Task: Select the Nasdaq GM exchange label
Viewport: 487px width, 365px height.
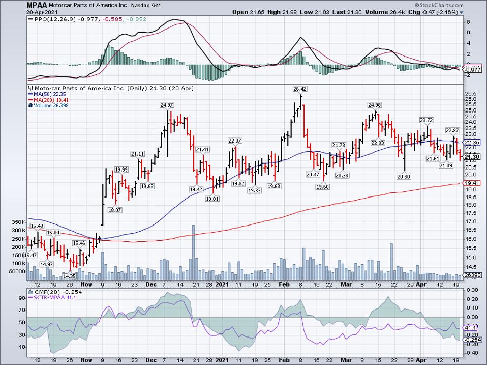Action: 146,6
